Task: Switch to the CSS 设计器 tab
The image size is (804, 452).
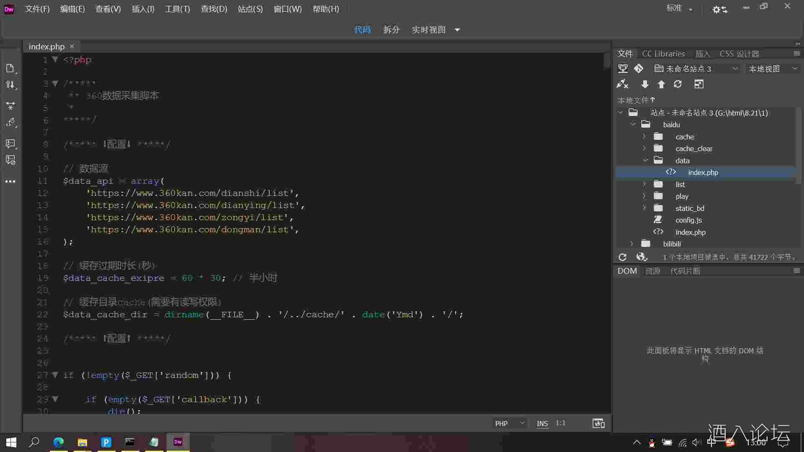Action: pyautogui.click(x=739, y=54)
